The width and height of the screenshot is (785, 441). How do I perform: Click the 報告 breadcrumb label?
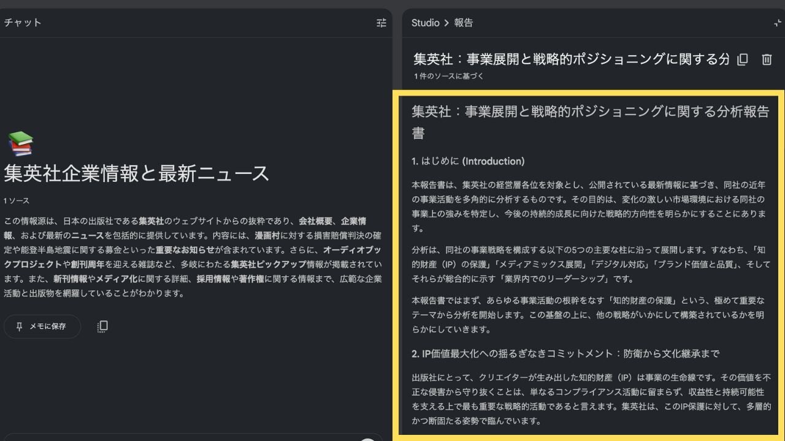(x=463, y=23)
